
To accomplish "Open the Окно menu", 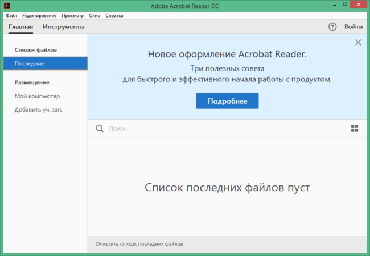I will pyautogui.click(x=94, y=16).
